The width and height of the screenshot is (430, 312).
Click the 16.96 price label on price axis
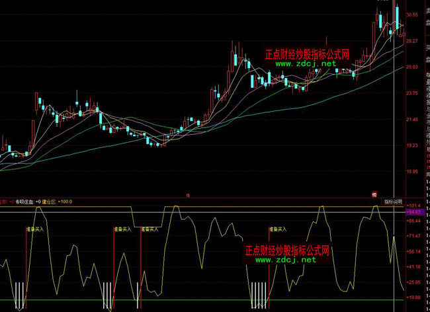(412, 171)
